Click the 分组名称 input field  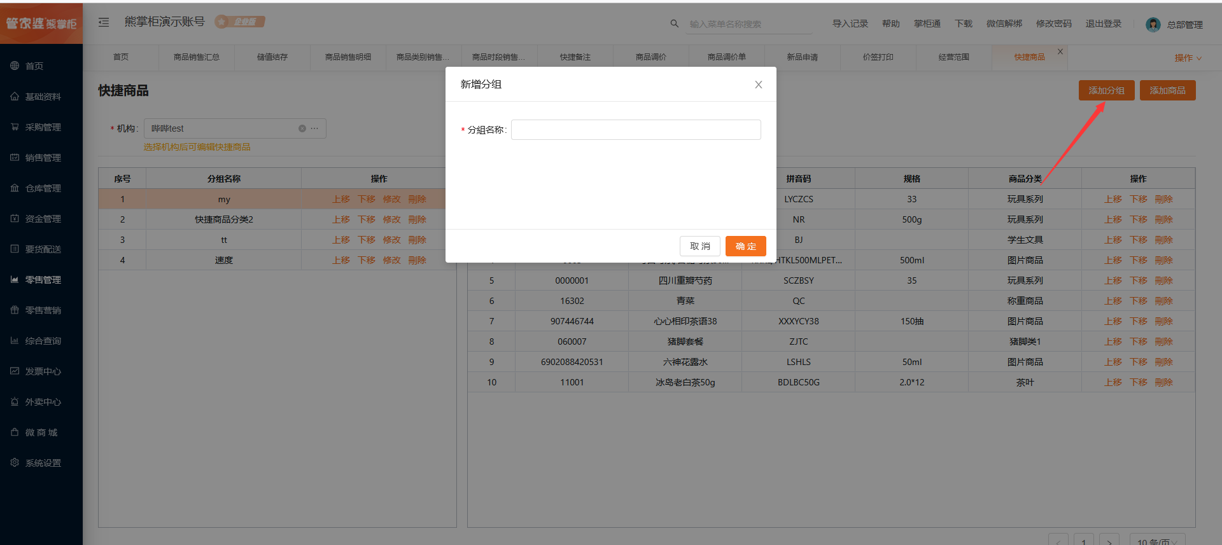(635, 130)
